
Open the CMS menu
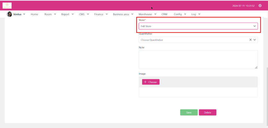pos(84,14)
